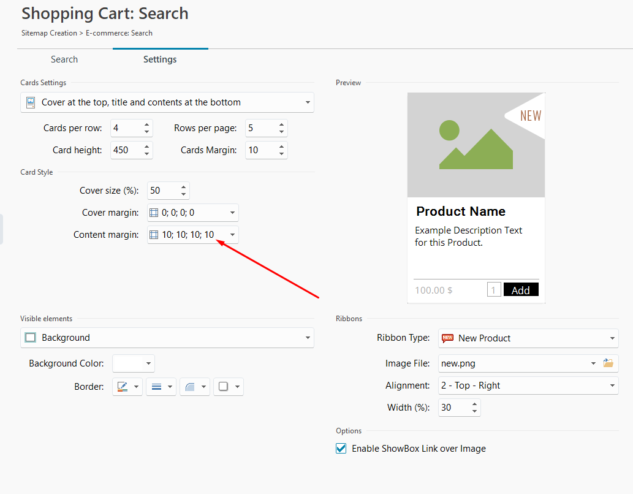Increase the ribbon Width percentage
This screenshot has width=633, height=494.
(474, 404)
